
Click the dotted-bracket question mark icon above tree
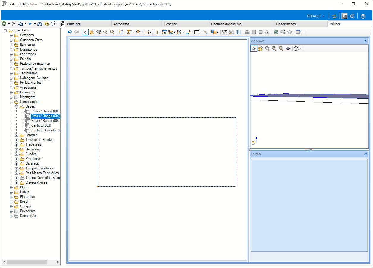pyautogui.click(x=54, y=23)
